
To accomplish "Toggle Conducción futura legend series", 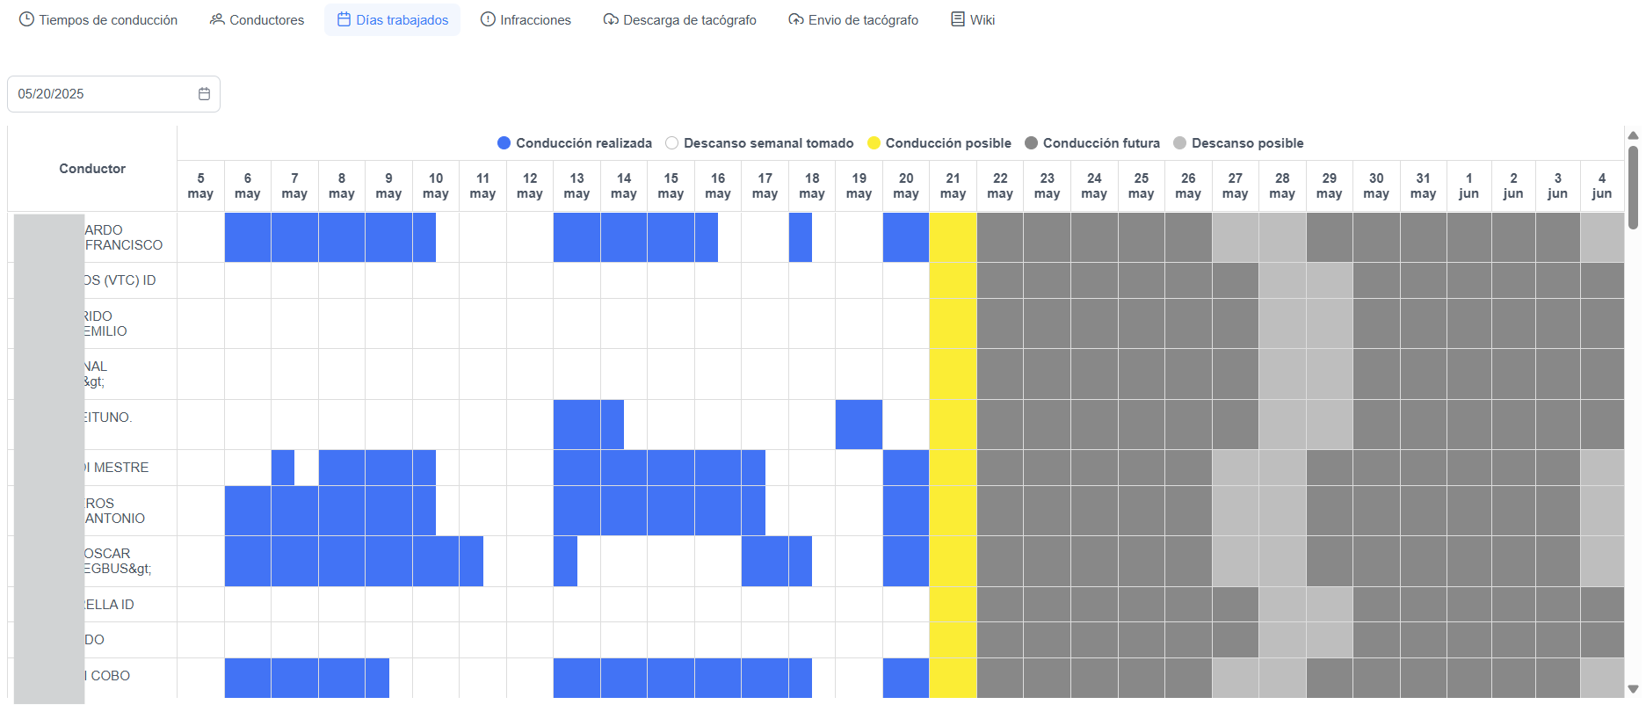I will (x=1092, y=143).
